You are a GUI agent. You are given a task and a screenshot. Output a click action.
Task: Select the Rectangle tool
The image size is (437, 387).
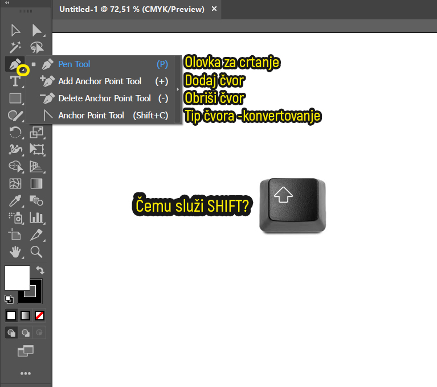pyautogui.click(x=15, y=98)
